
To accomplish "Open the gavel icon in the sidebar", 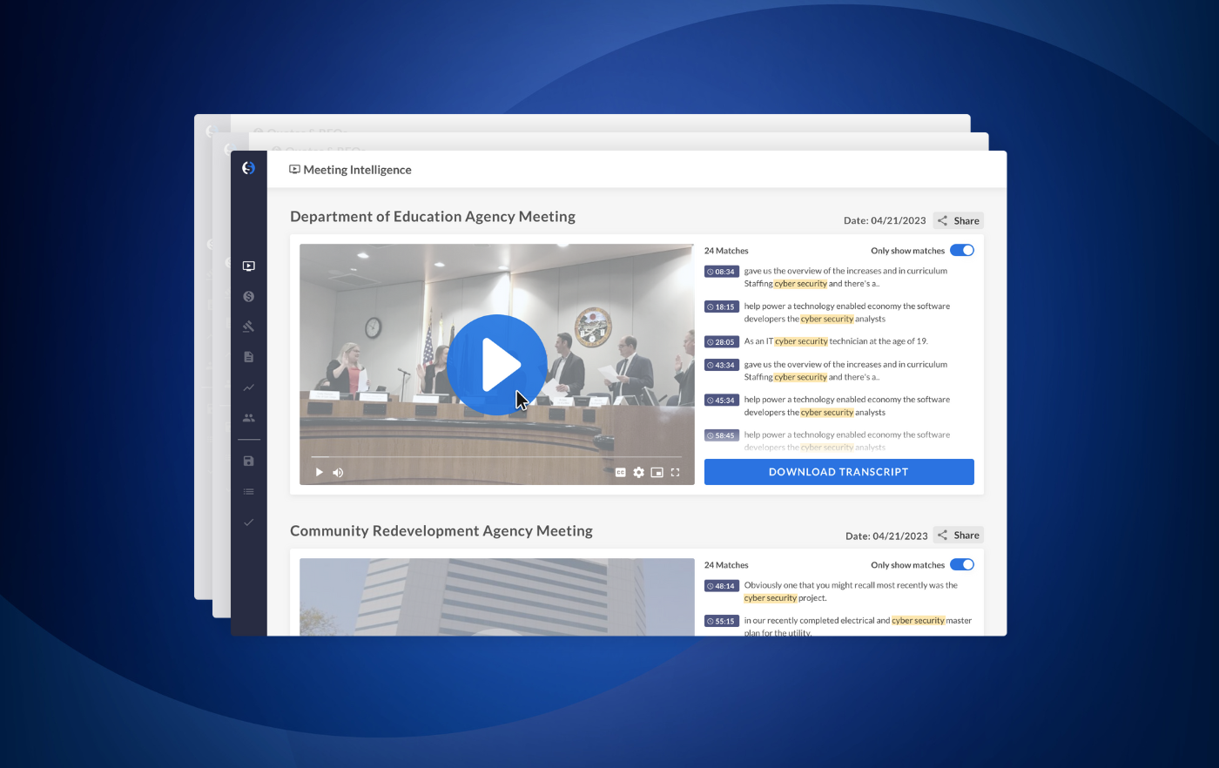I will [x=248, y=327].
